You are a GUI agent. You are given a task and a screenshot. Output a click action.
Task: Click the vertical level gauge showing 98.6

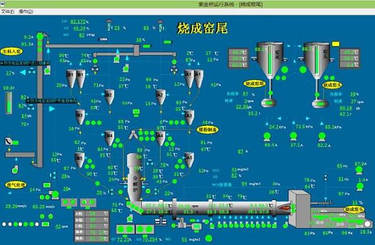(x=9, y=103)
